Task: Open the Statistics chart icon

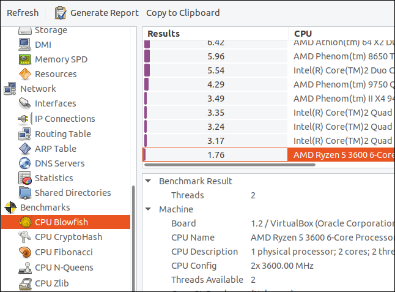Action: [x=25, y=178]
